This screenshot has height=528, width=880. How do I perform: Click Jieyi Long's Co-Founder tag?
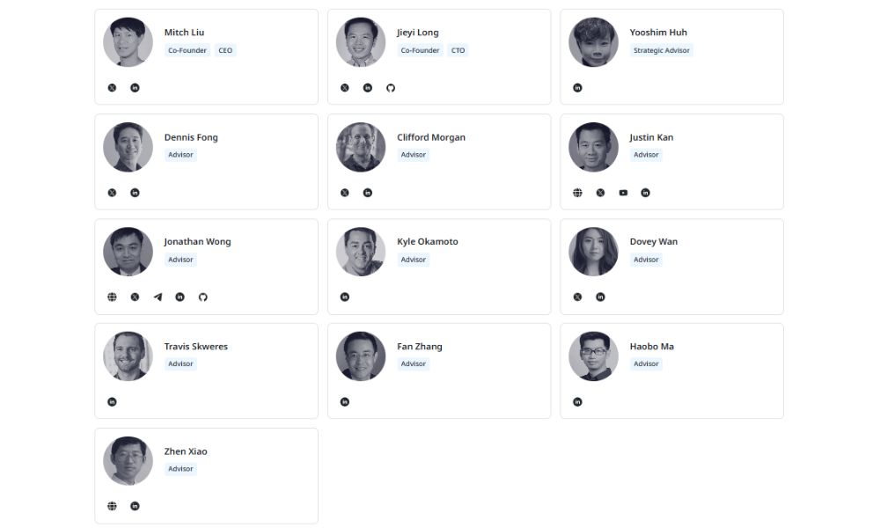tap(420, 50)
